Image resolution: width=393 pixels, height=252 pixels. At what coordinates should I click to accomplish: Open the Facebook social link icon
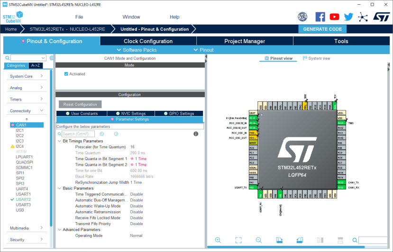320,17
